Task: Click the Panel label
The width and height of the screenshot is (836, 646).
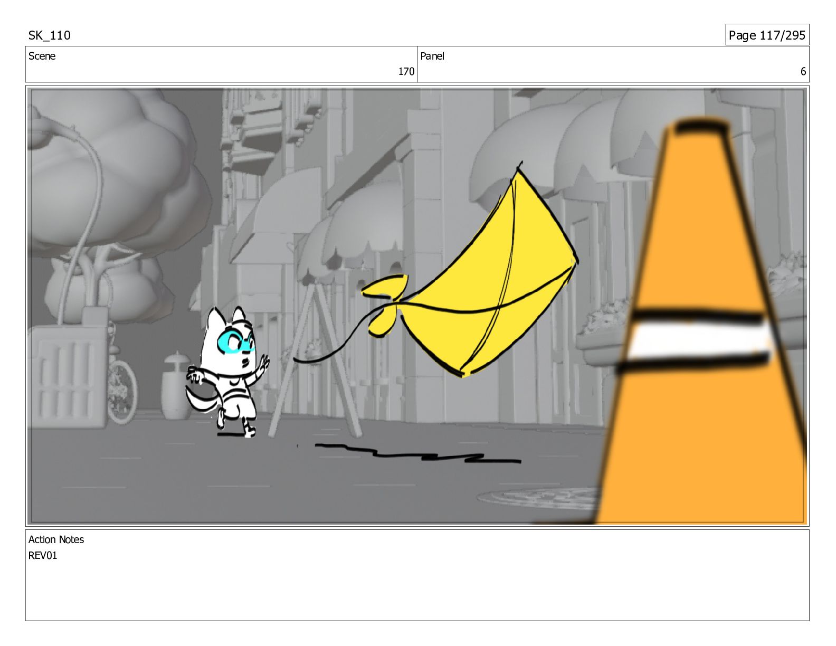Action: tap(432, 56)
